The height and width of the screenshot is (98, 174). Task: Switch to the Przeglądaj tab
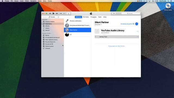pos(94,17)
